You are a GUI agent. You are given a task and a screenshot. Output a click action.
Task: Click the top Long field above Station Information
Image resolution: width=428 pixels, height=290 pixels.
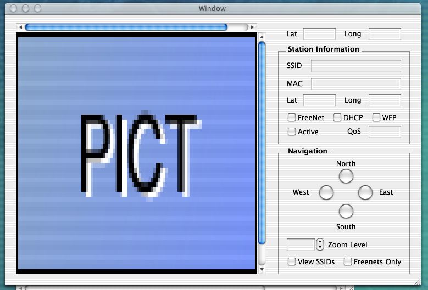coord(385,34)
